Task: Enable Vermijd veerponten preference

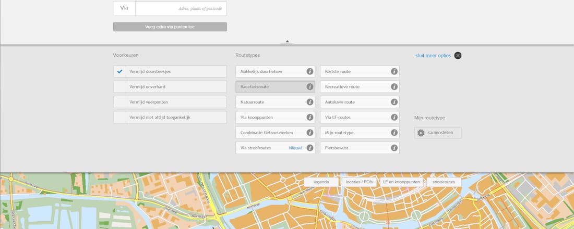Action: point(119,102)
